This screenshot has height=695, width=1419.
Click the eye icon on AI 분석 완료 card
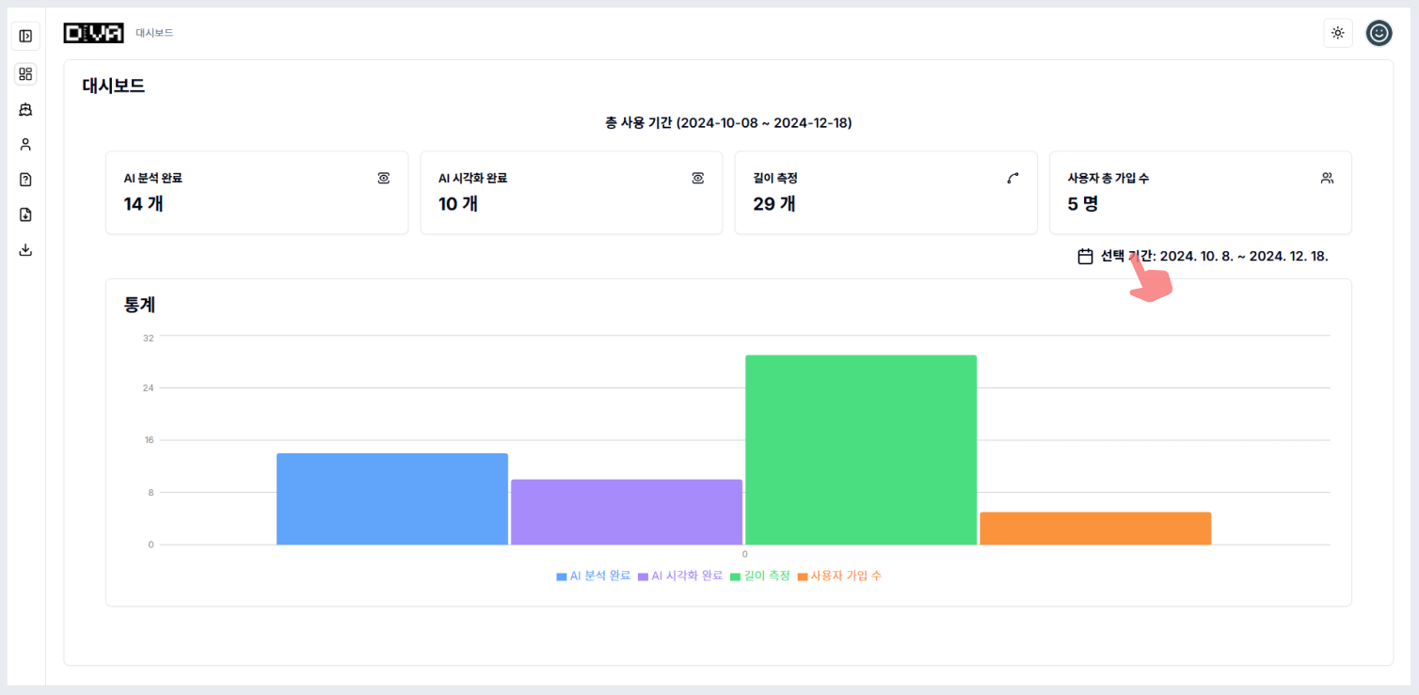click(383, 178)
